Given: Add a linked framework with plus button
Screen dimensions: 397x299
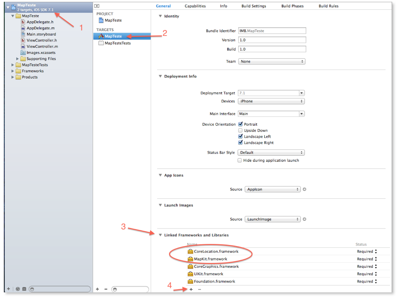Looking at the screenshot, I should pyautogui.click(x=191, y=289).
